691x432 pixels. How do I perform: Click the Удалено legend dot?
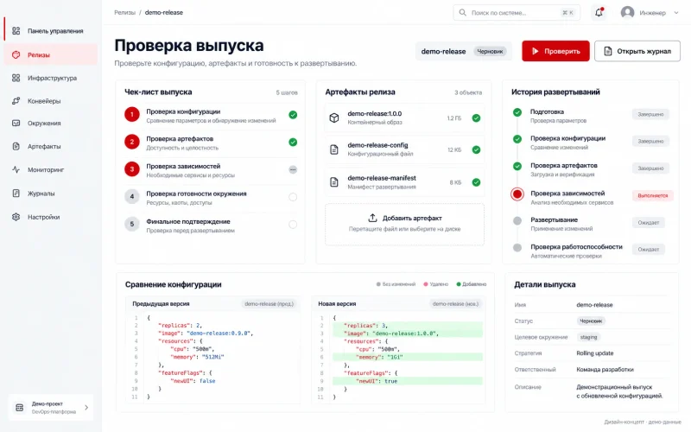(x=426, y=284)
